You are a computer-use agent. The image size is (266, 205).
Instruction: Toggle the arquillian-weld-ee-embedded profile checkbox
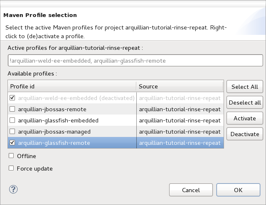tap(12, 98)
